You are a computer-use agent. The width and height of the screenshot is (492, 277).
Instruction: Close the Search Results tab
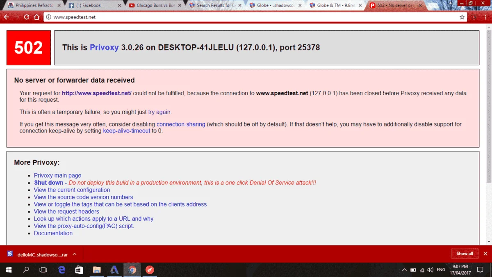click(x=240, y=6)
